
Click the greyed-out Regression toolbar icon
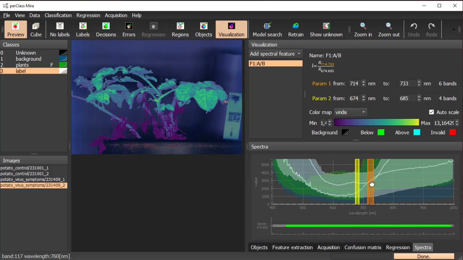[x=153, y=30]
